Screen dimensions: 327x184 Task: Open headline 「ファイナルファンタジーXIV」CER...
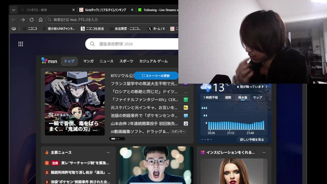[145, 100]
